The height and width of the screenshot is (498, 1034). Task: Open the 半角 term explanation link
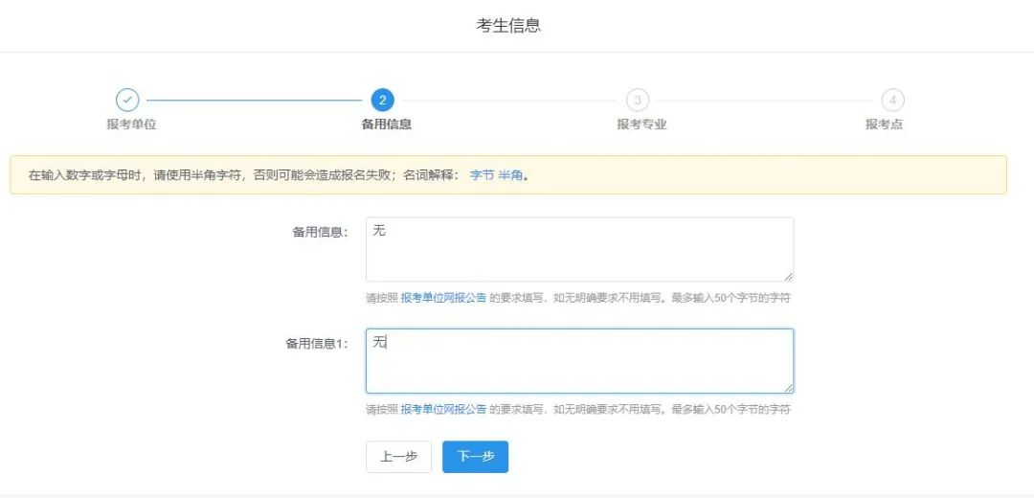(x=509, y=175)
